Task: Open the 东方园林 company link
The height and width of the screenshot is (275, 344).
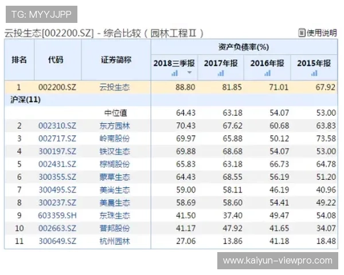Action: 115,125
